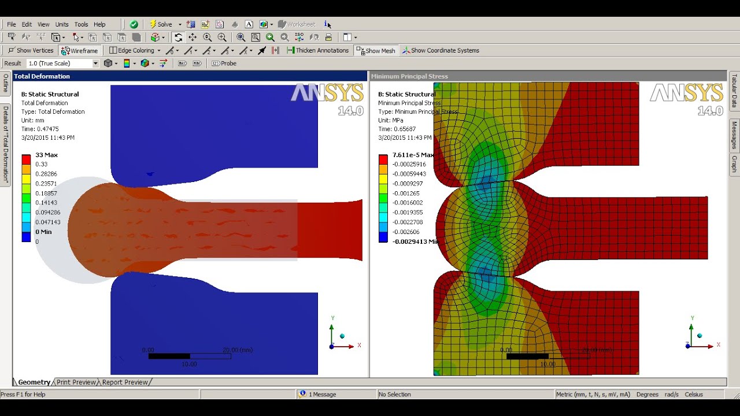The image size is (740, 416).
Task: Select the label pointer tool icon
Action: coord(11,37)
